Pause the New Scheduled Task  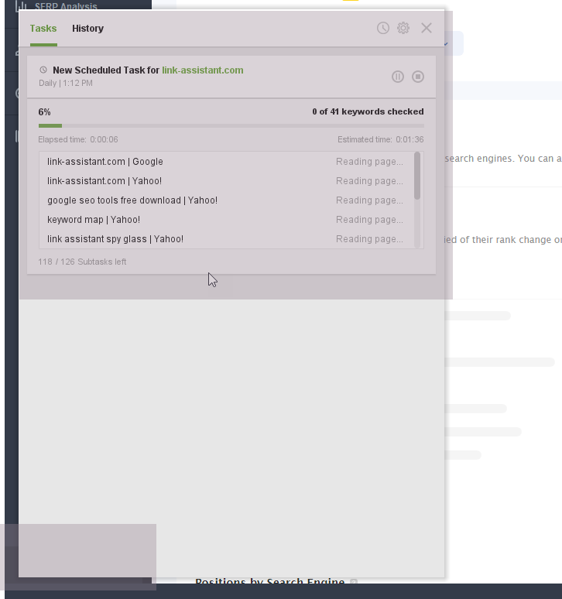398,77
